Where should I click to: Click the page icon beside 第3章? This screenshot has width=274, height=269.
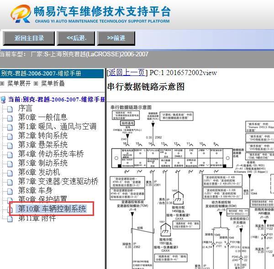pyautogui.click(x=10, y=145)
